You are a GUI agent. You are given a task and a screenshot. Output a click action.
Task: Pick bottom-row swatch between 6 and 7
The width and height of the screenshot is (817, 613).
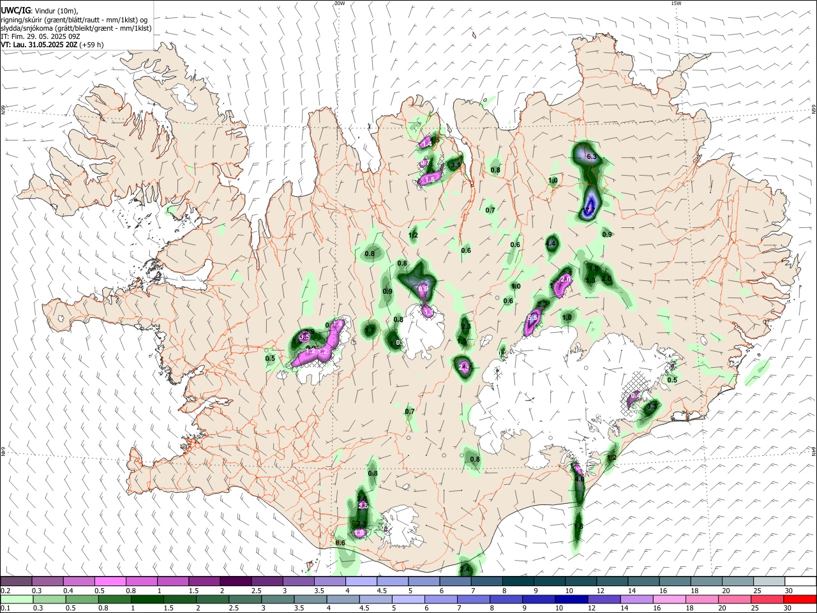441,599
